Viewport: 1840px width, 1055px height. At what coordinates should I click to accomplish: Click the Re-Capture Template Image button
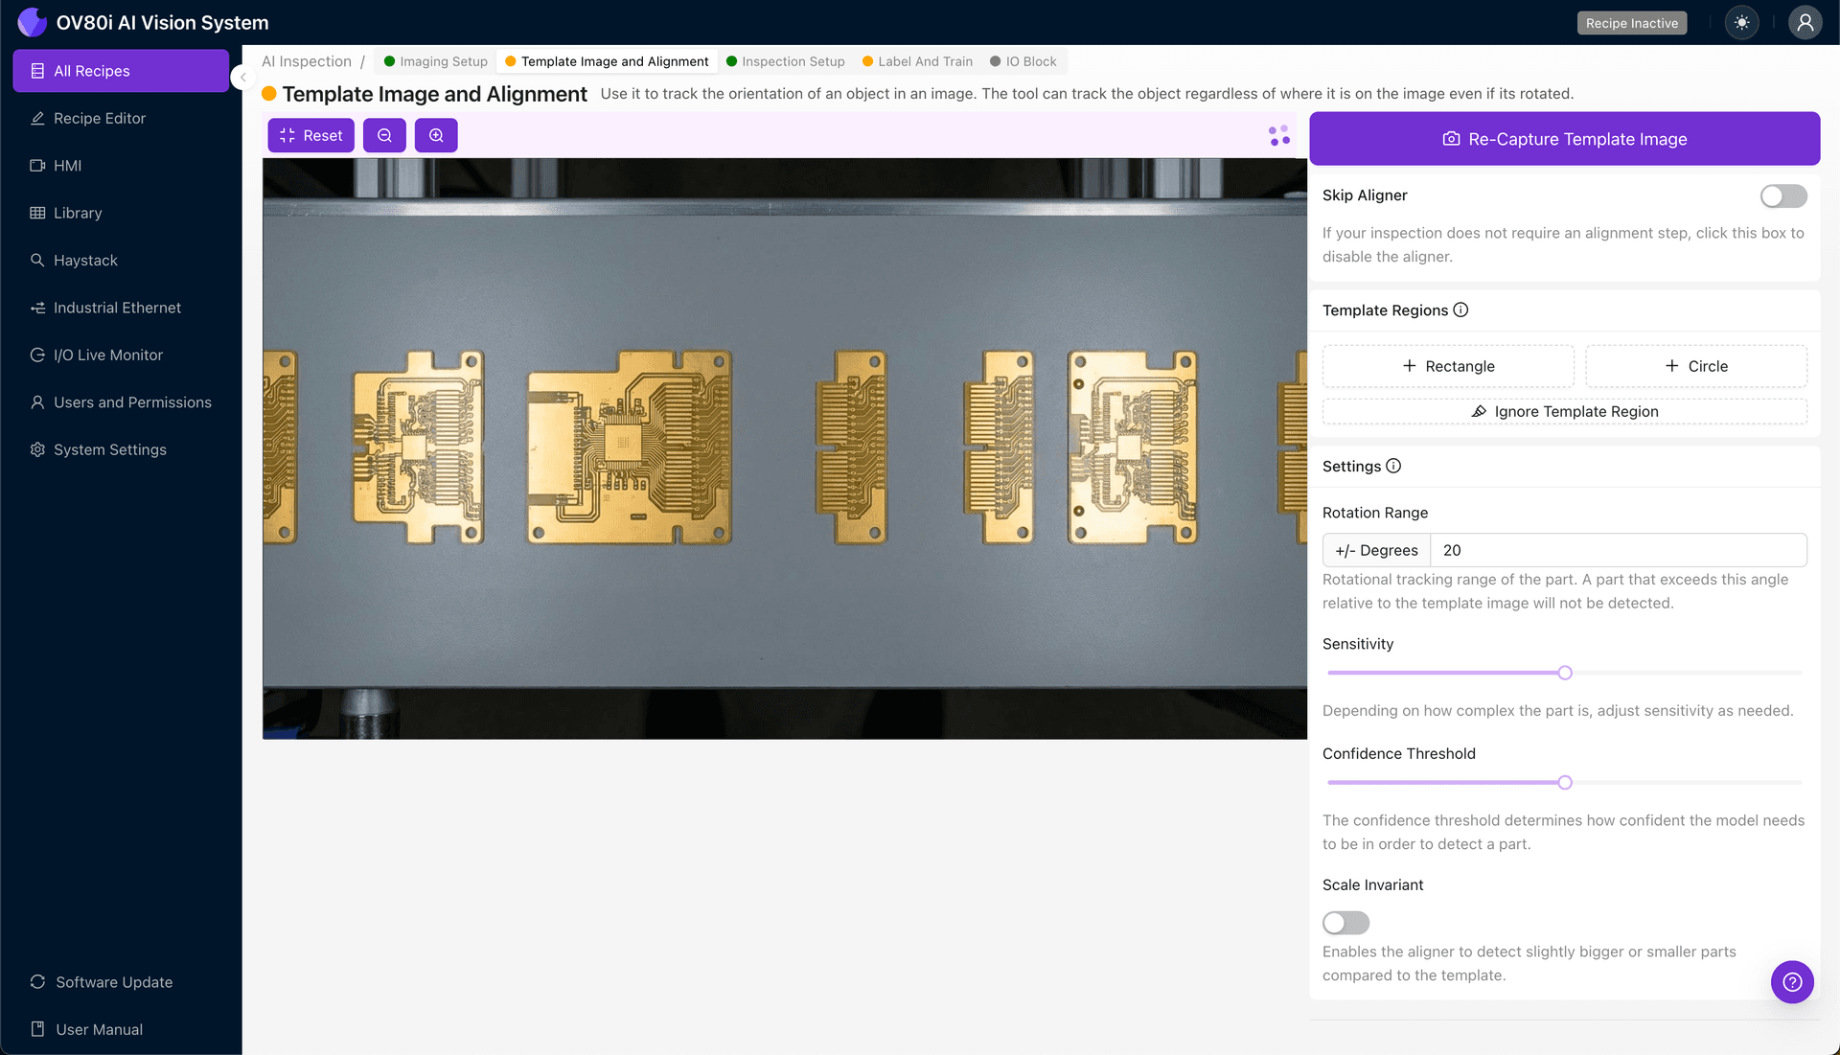point(1564,138)
